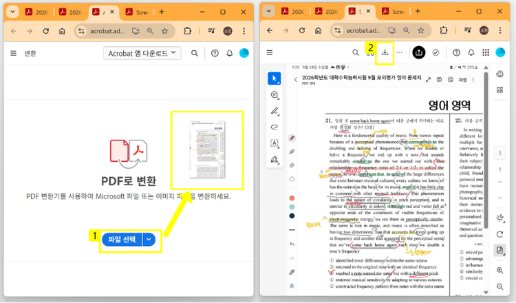
Task: Open a new tab in the right window
Action: (418, 11)
